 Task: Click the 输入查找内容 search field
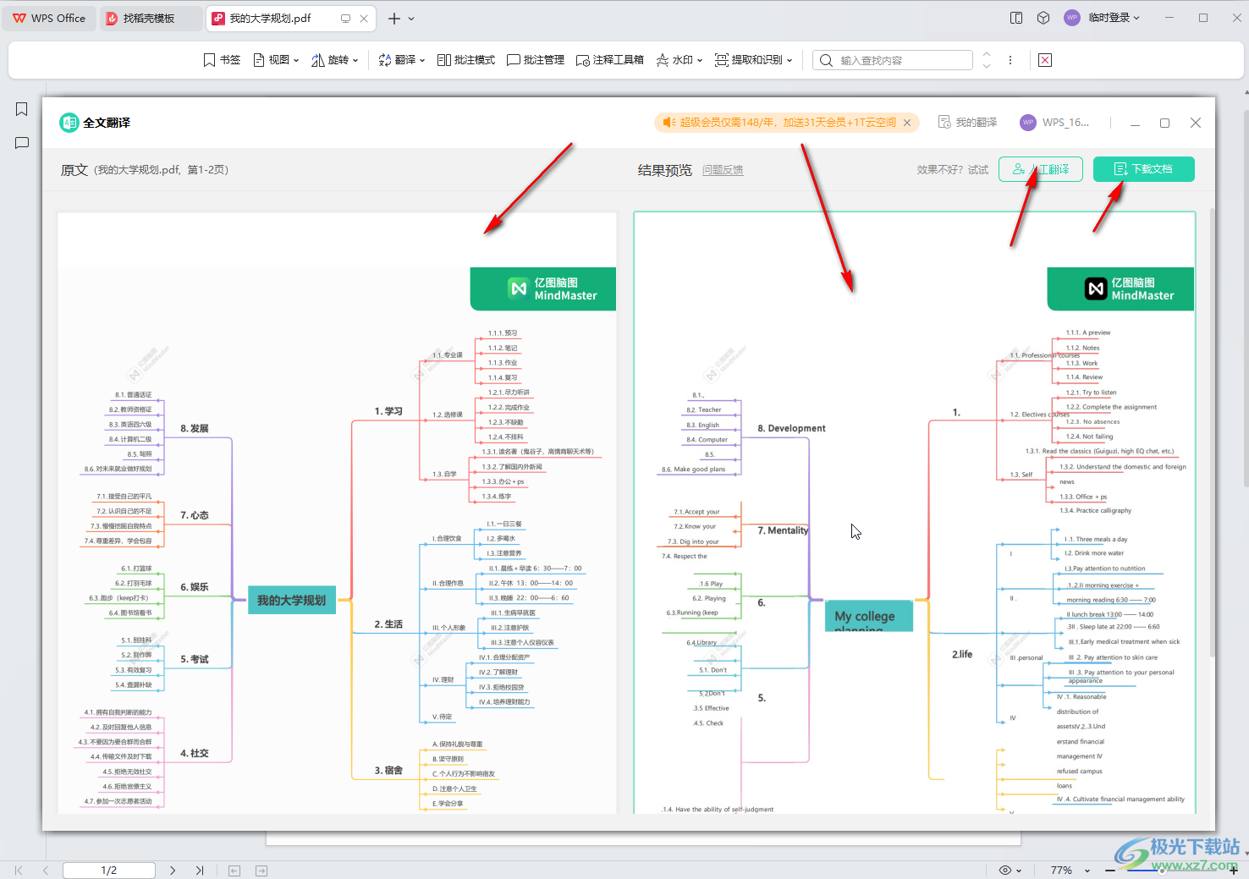(x=893, y=60)
